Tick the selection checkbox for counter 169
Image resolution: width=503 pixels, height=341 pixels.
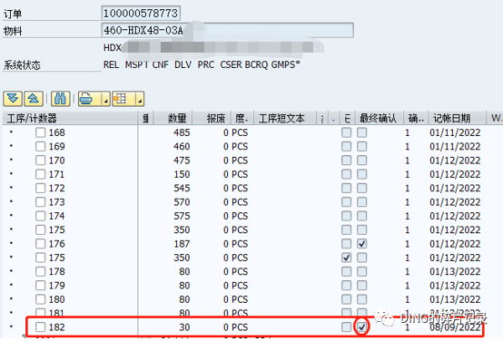pos(41,146)
